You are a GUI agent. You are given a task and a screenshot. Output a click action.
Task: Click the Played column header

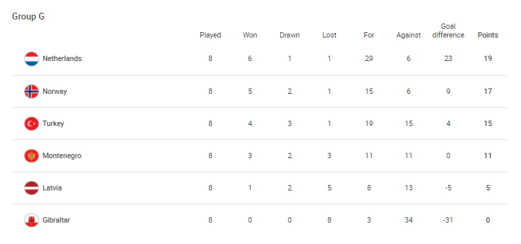(x=210, y=36)
